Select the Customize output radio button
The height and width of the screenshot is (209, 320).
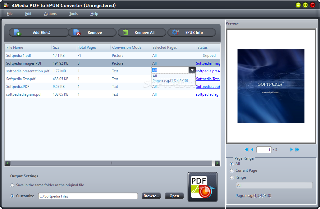tap(12, 196)
